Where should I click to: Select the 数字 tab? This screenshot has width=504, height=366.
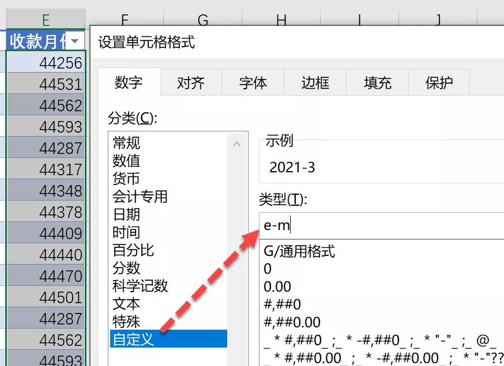[x=129, y=82]
